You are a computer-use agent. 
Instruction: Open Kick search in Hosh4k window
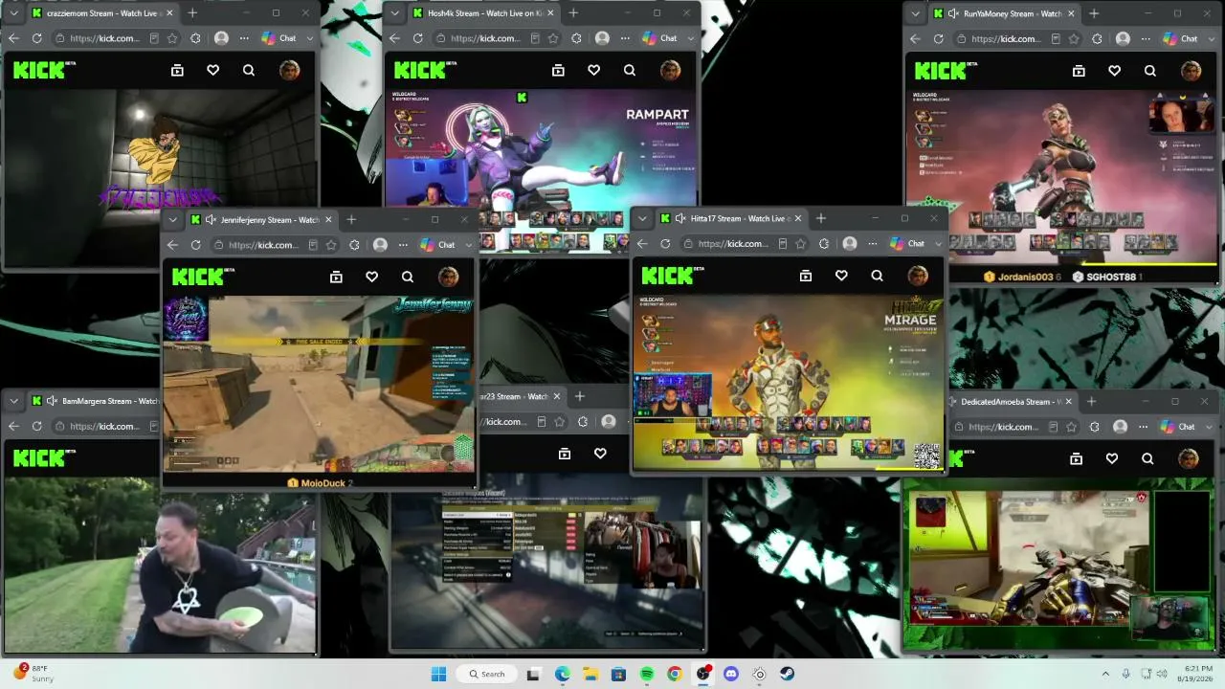click(x=630, y=70)
